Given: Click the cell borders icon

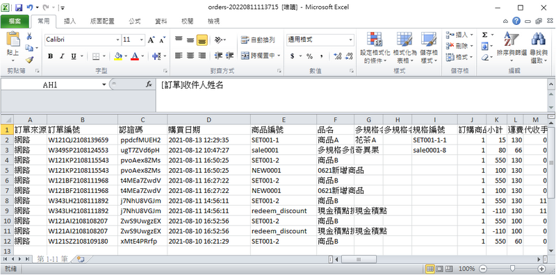Looking at the screenshot, I should pyautogui.click(x=96, y=56).
